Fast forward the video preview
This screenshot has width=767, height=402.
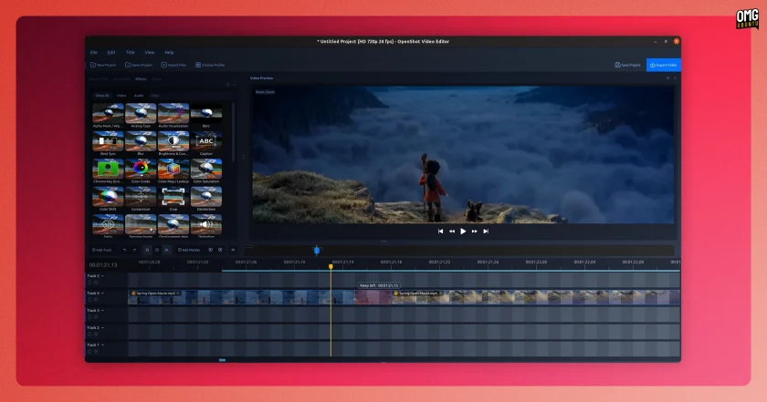[x=474, y=231]
